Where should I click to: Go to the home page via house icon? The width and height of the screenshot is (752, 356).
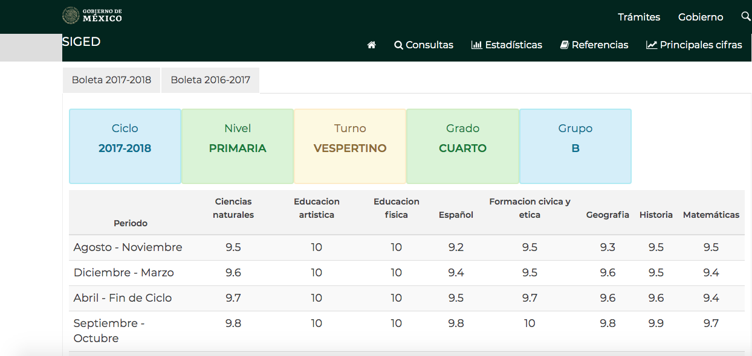[371, 45]
